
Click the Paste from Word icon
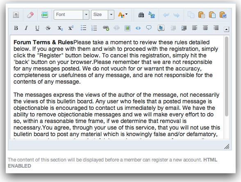(223, 15)
